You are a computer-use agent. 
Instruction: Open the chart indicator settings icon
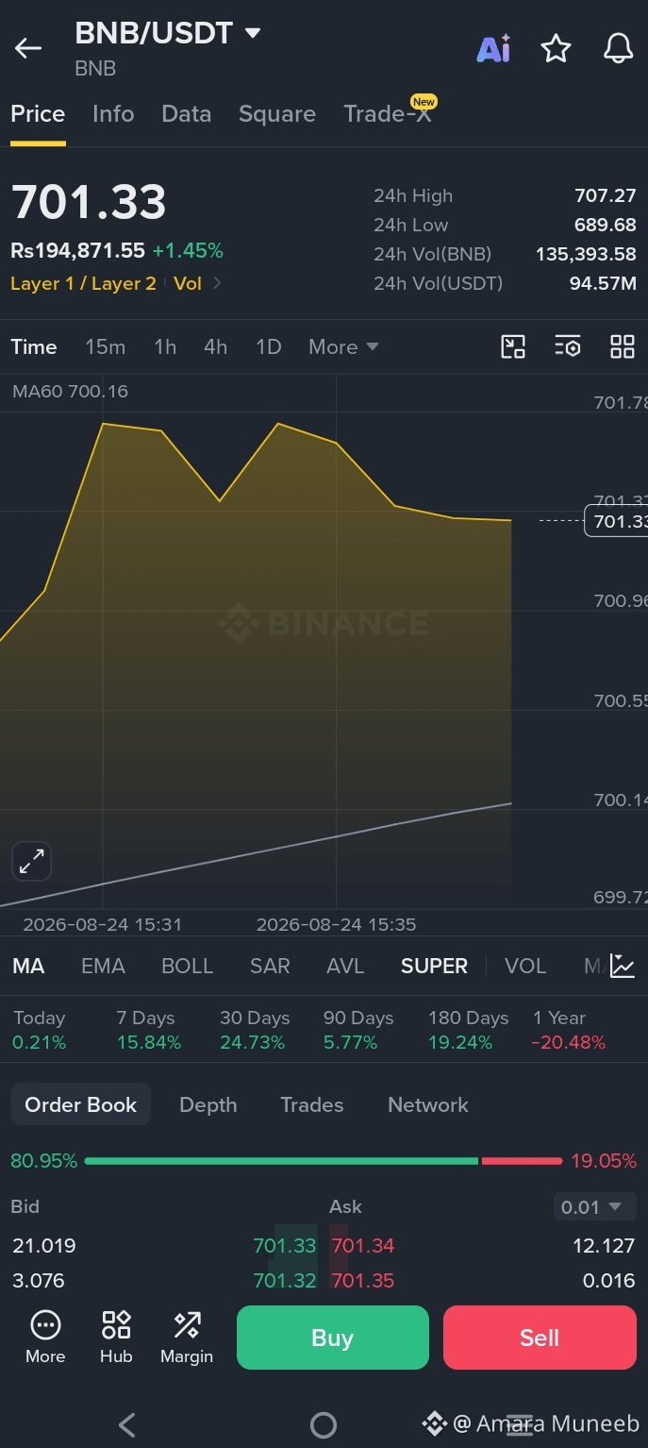[567, 346]
